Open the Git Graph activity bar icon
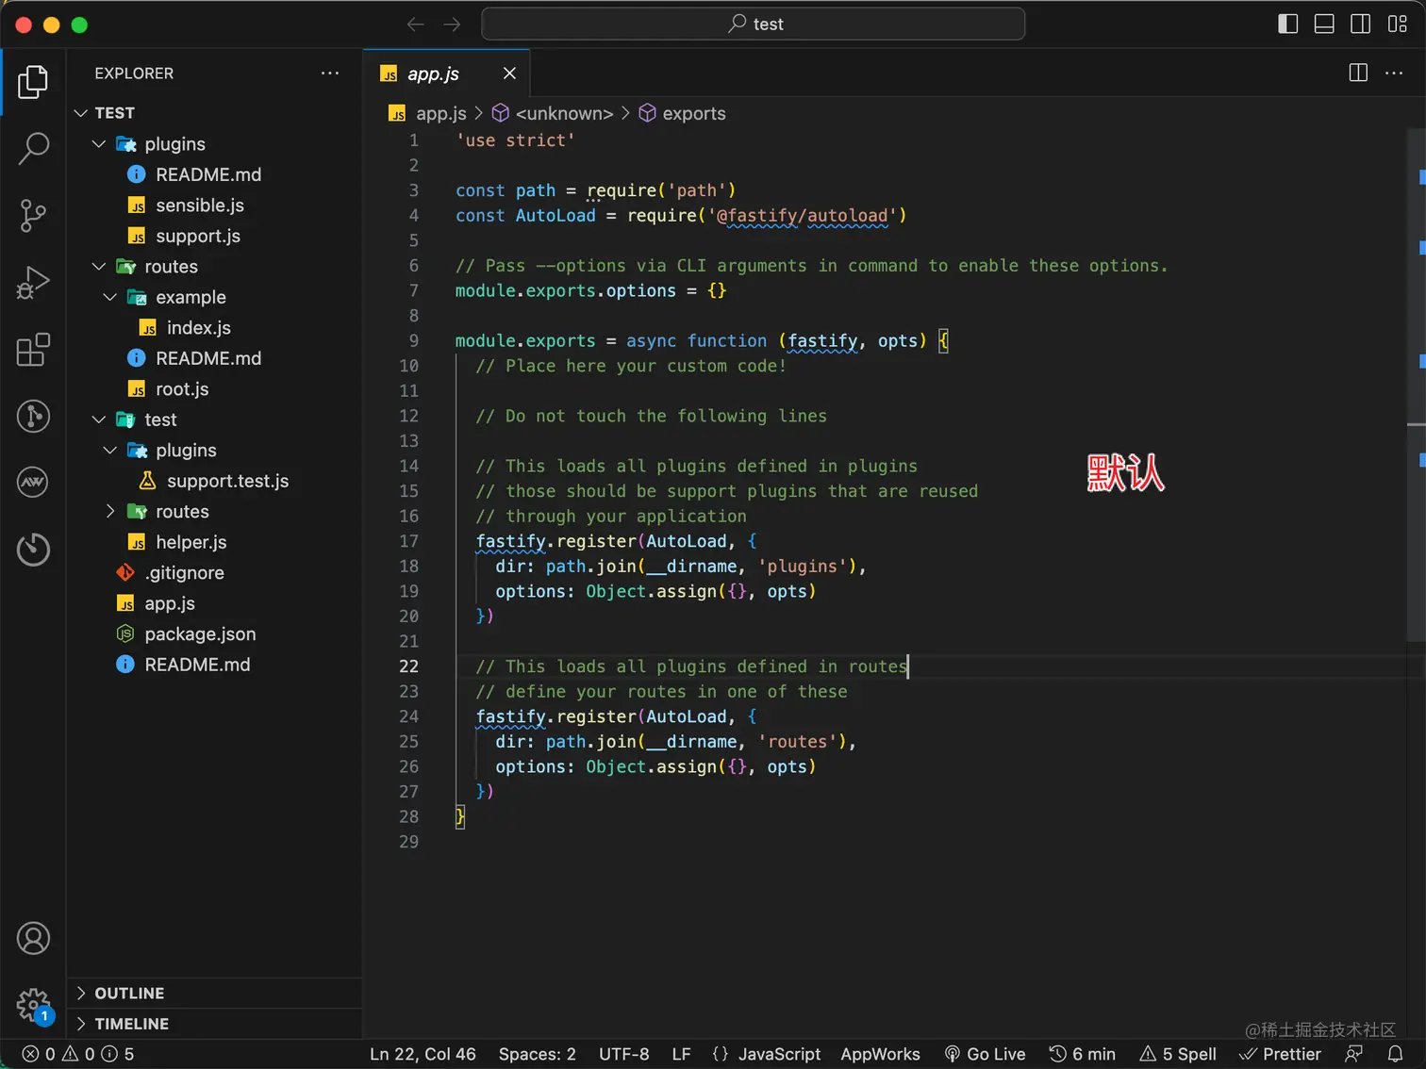1426x1069 pixels. [33, 416]
